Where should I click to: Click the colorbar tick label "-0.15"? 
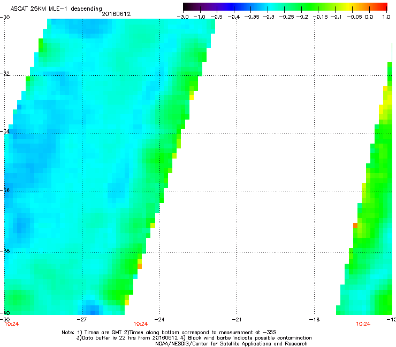pyautogui.click(x=320, y=17)
